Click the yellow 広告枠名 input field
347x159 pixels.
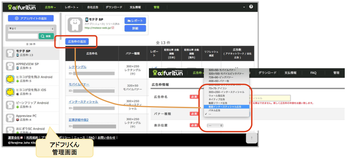point(270,98)
